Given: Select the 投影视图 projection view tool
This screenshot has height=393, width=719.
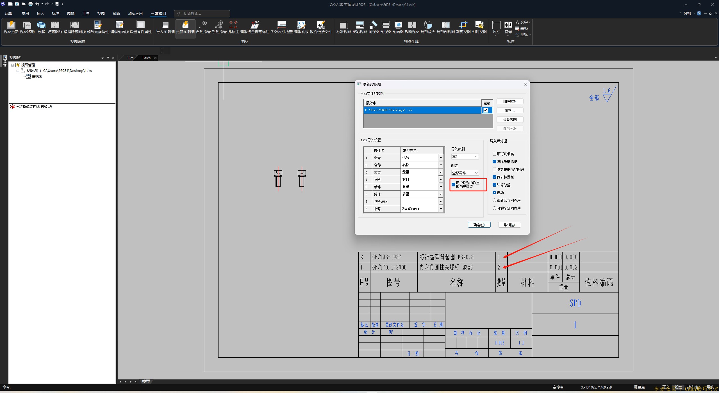Looking at the screenshot, I should point(360,27).
